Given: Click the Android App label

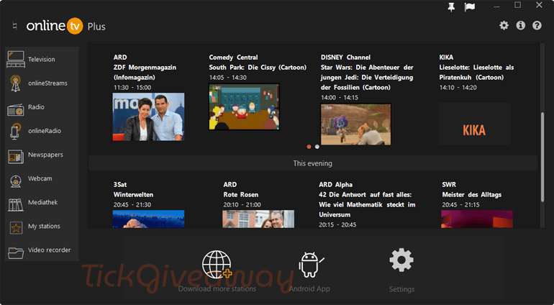Looking at the screenshot, I should [309, 288].
